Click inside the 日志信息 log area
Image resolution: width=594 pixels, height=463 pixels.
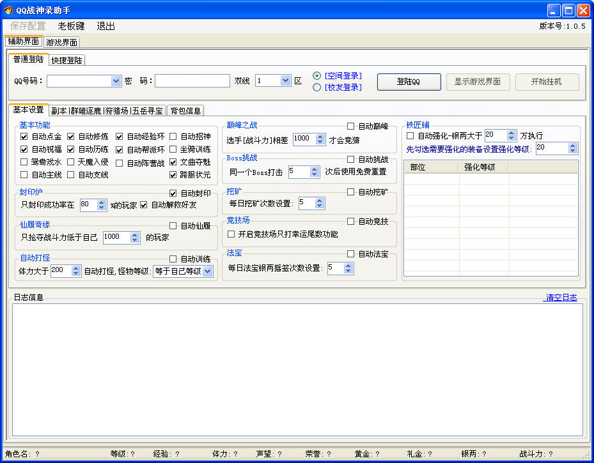tap(297, 370)
